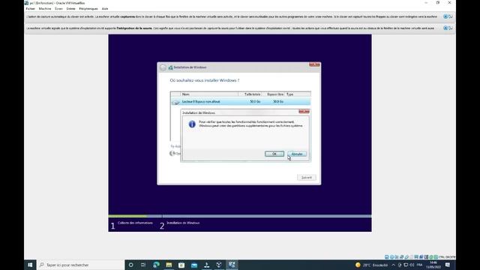Click the drive icon beside Lecteur 0
This screenshot has height=270, width=480.
[x=175, y=102]
